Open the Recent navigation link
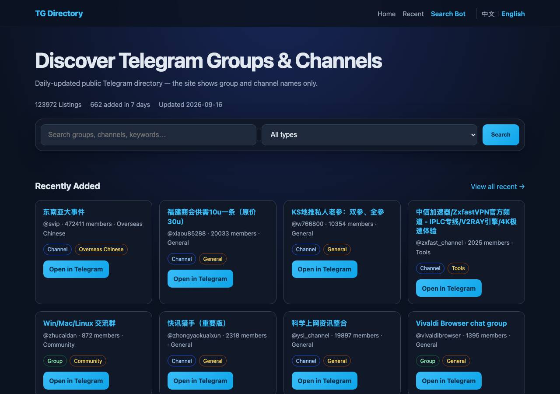 click(413, 14)
